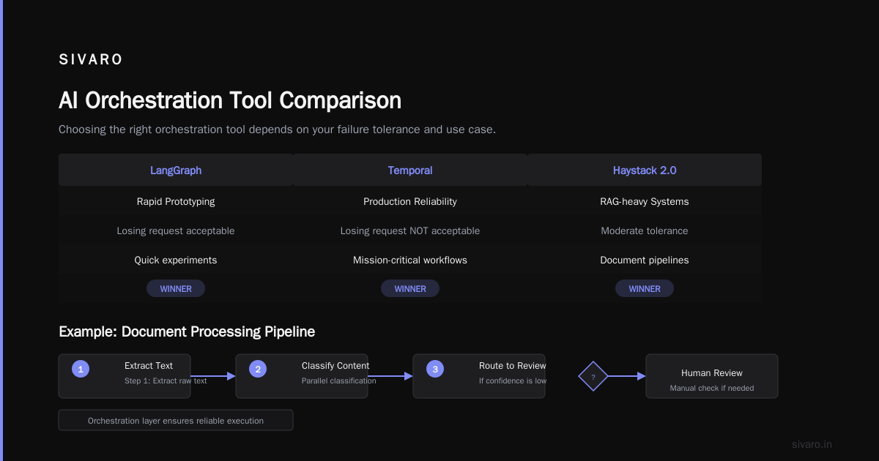The height and width of the screenshot is (461, 879).
Task: Click the step 1 circle icon
Action: pyautogui.click(x=81, y=370)
